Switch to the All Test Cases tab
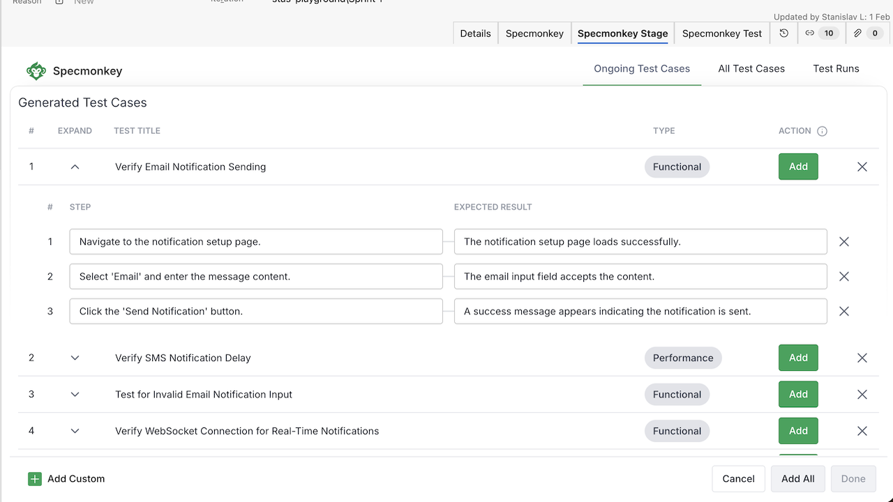This screenshot has height=502, width=893. point(751,68)
